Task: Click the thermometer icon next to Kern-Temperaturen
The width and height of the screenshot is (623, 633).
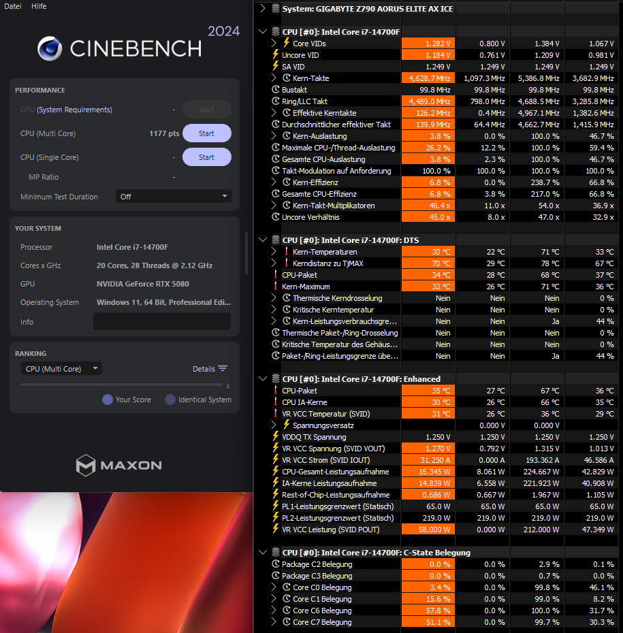Action: click(x=286, y=252)
